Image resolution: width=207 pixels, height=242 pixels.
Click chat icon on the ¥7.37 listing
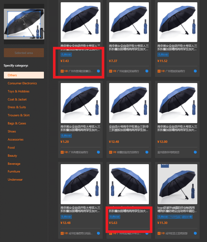pos(147,71)
